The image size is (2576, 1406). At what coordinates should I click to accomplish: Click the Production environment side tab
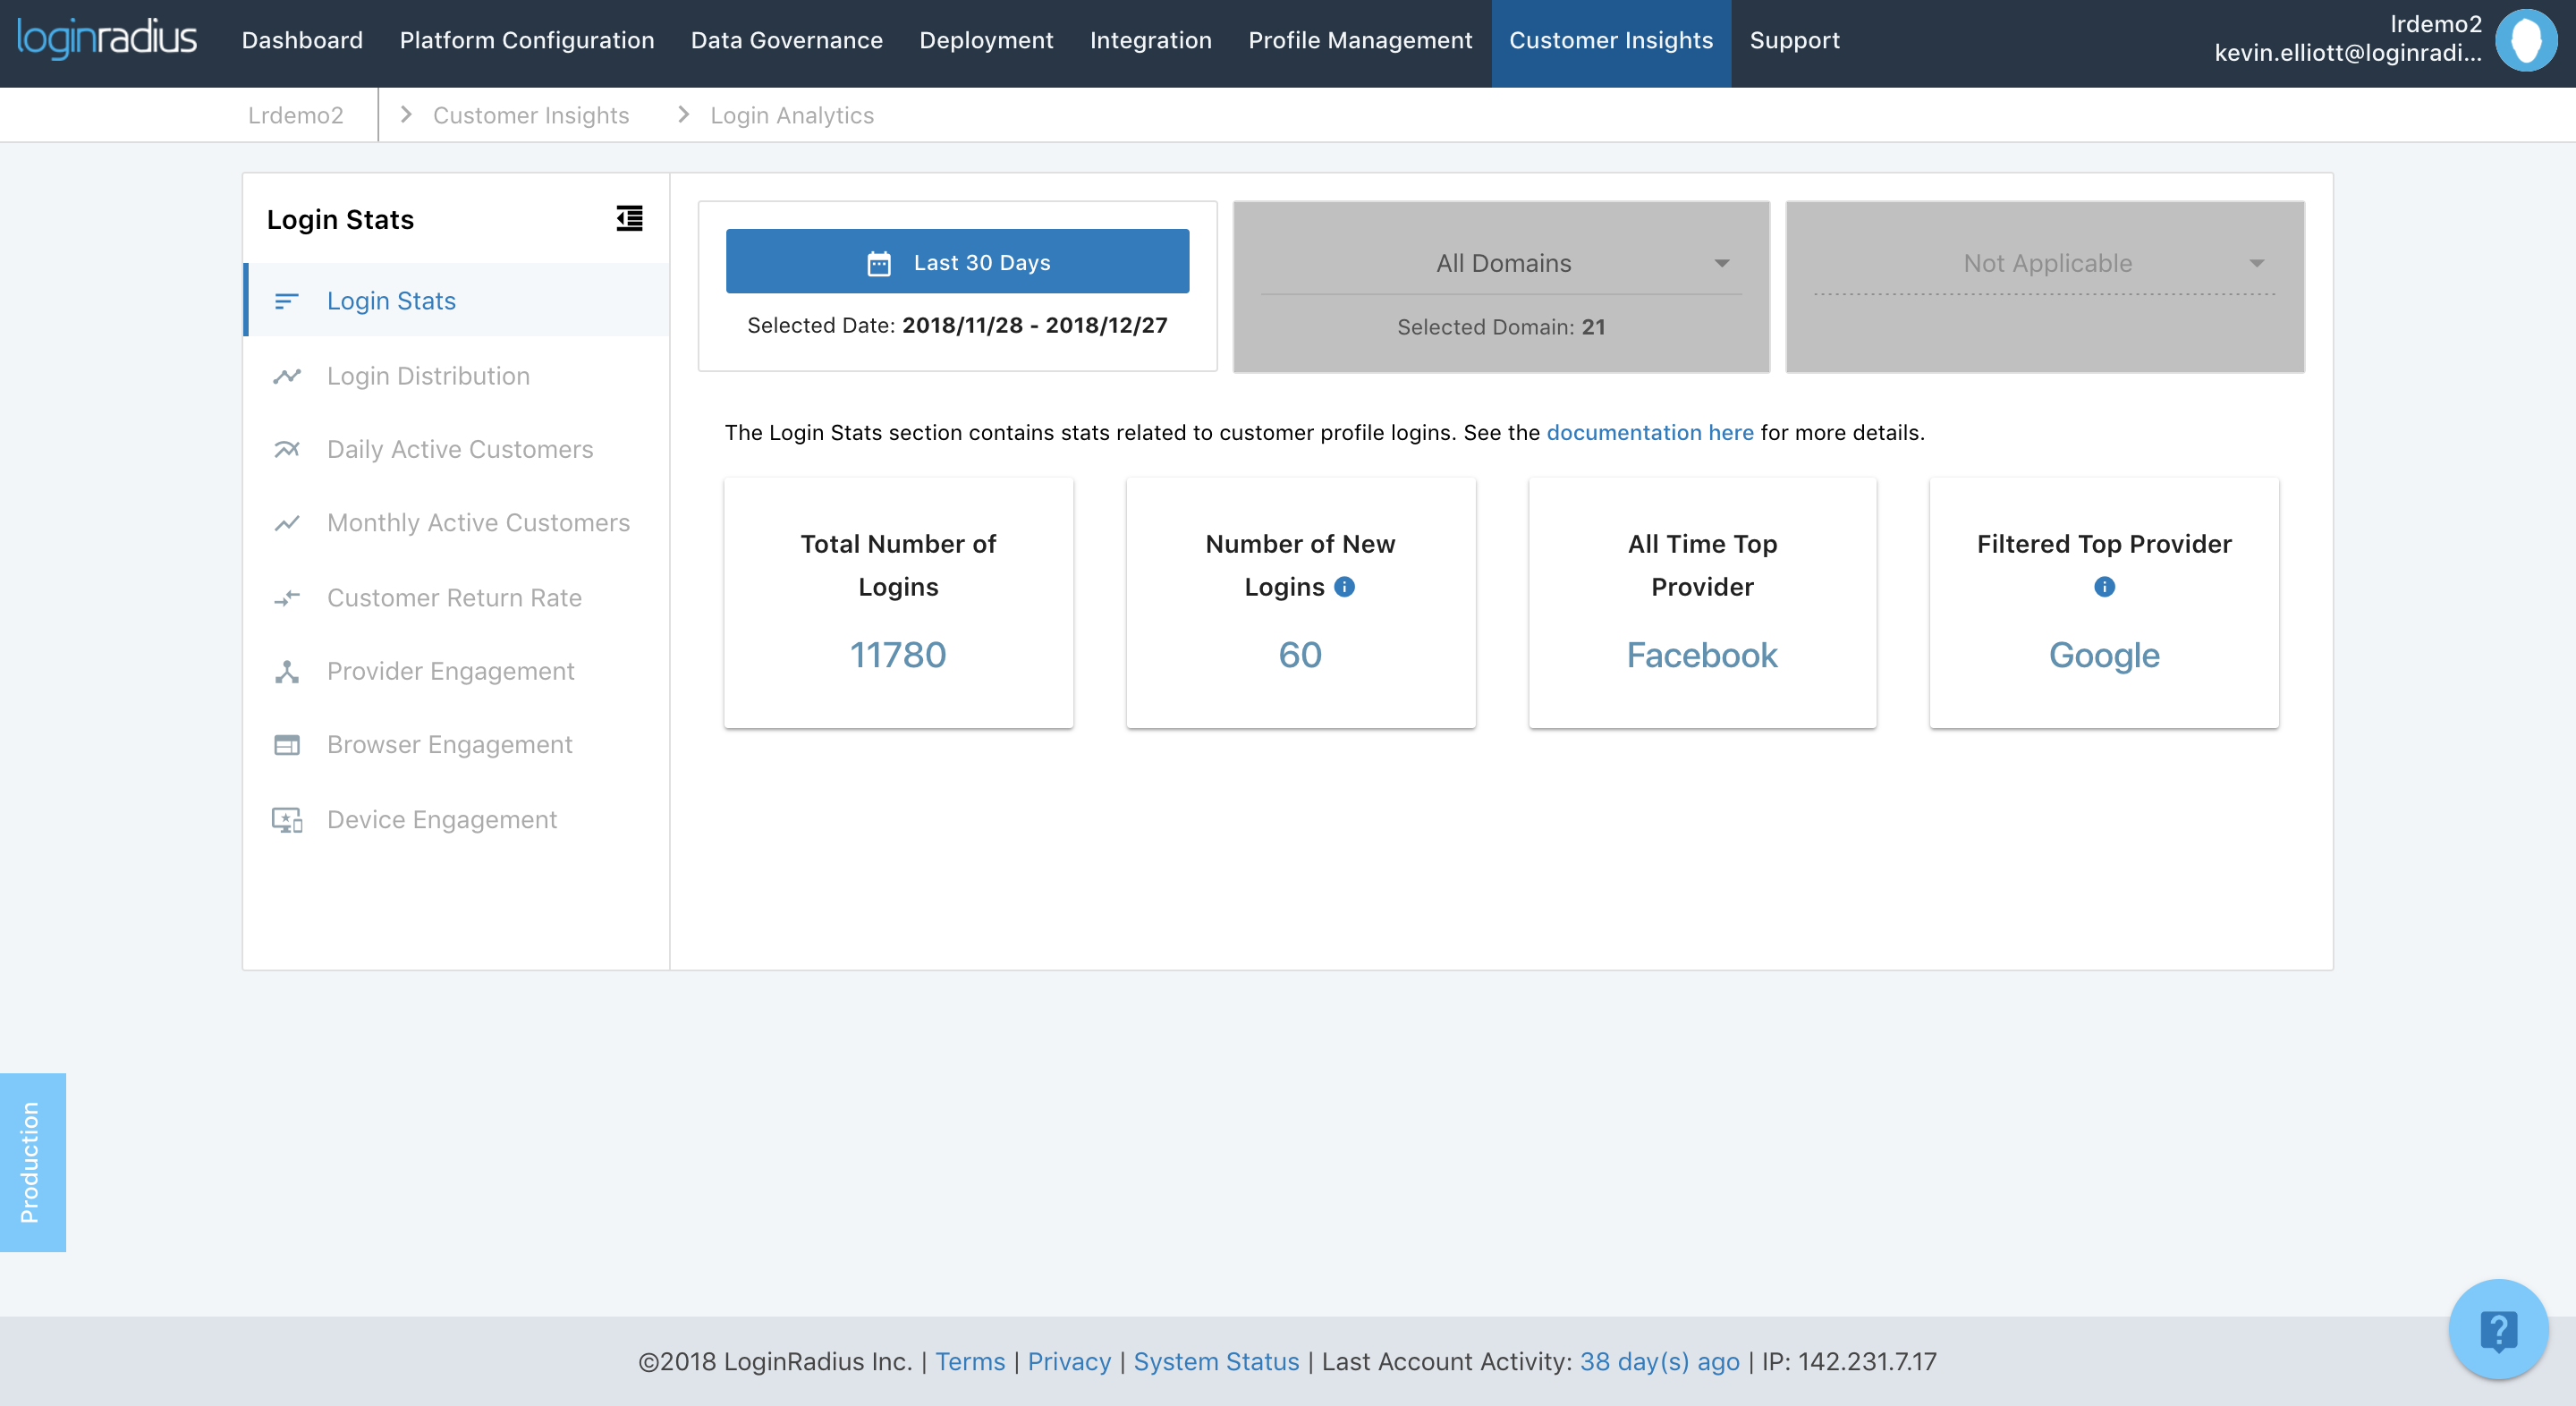(32, 1161)
